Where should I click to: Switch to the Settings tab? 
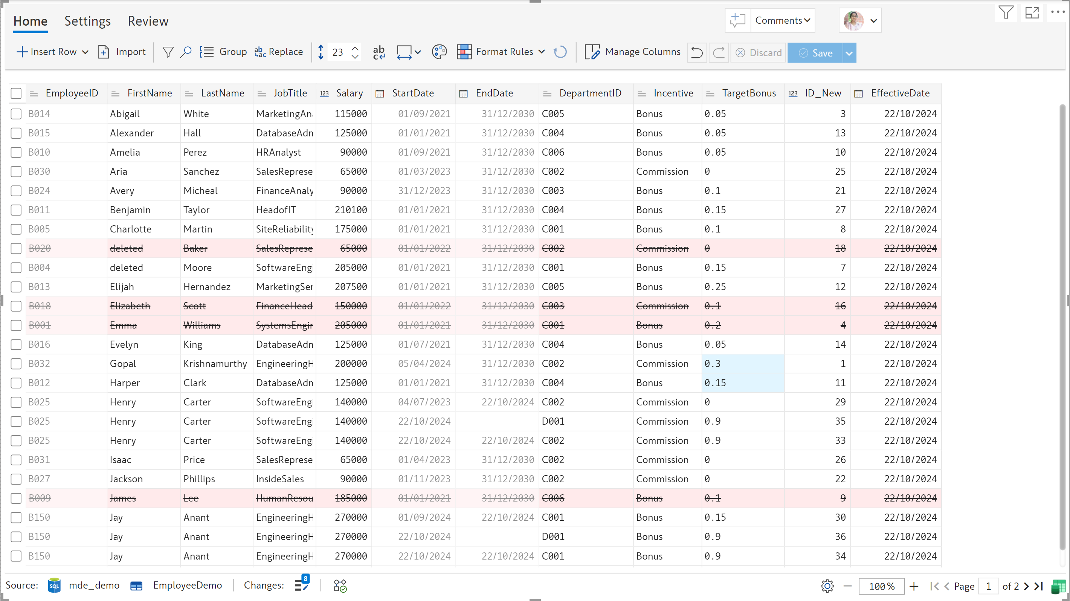(x=87, y=21)
